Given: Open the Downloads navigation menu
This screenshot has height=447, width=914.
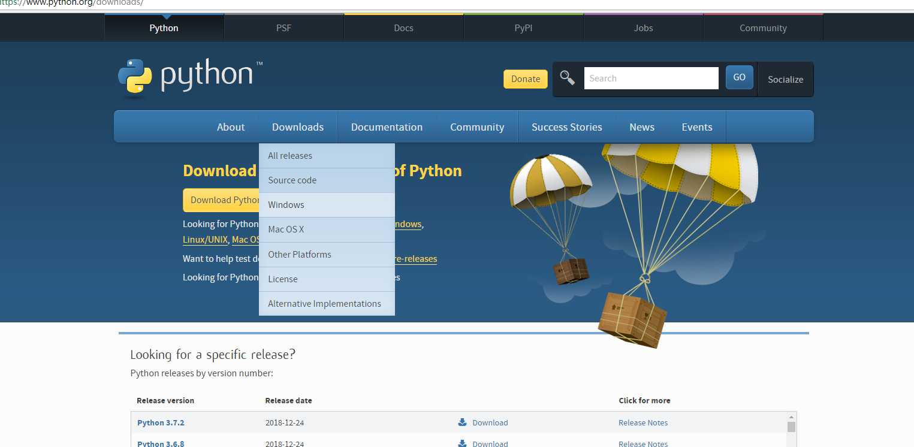Looking at the screenshot, I should pos(298,127).
